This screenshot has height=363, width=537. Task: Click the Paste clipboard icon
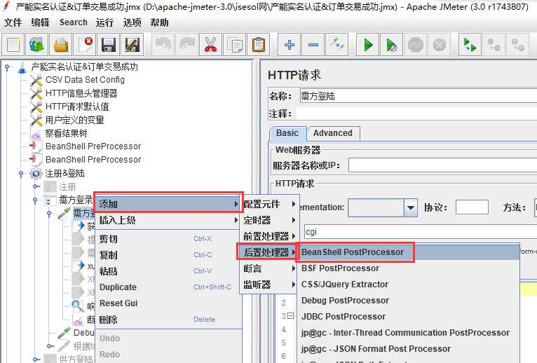click(x=258, y=45)
